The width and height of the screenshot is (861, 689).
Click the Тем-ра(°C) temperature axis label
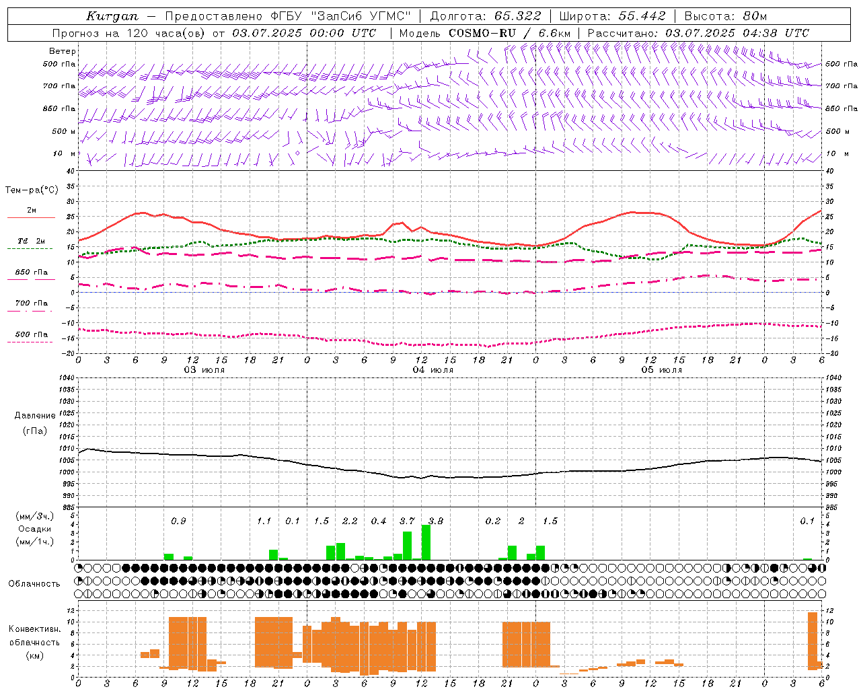[32, 190]
